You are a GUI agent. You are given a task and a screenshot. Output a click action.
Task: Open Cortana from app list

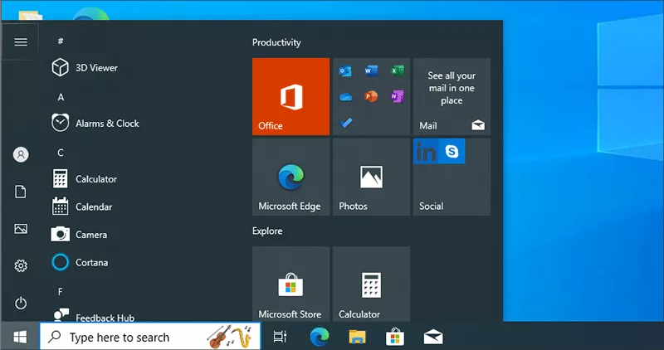(80, 262)
